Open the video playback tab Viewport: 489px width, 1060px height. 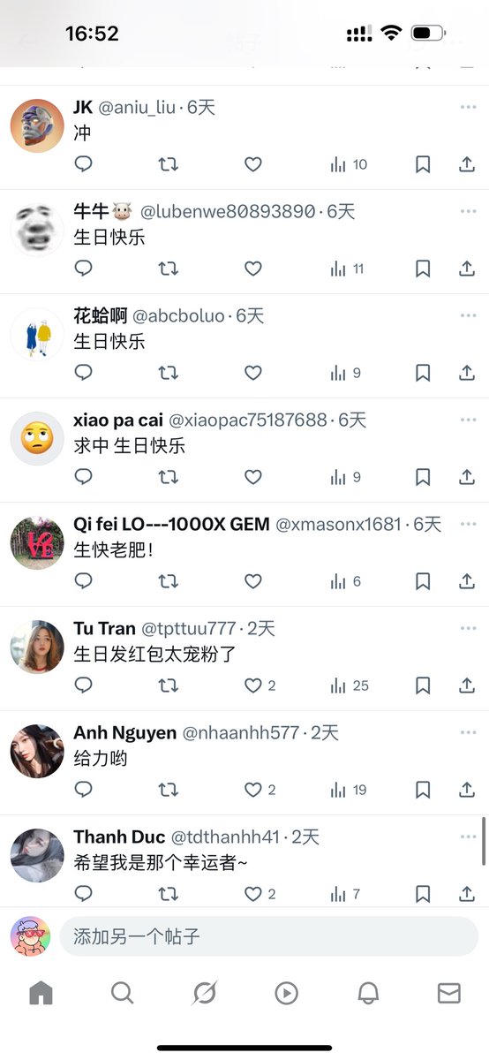(286, 993)
